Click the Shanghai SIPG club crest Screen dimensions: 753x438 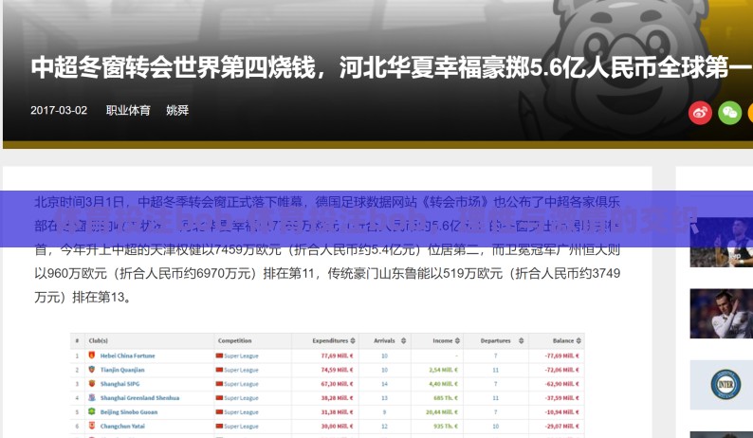pyautogui.click(x=92, y=383)
